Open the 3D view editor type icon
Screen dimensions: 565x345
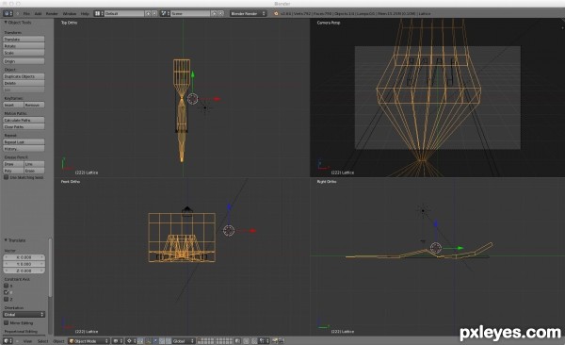tap(8, 341)
